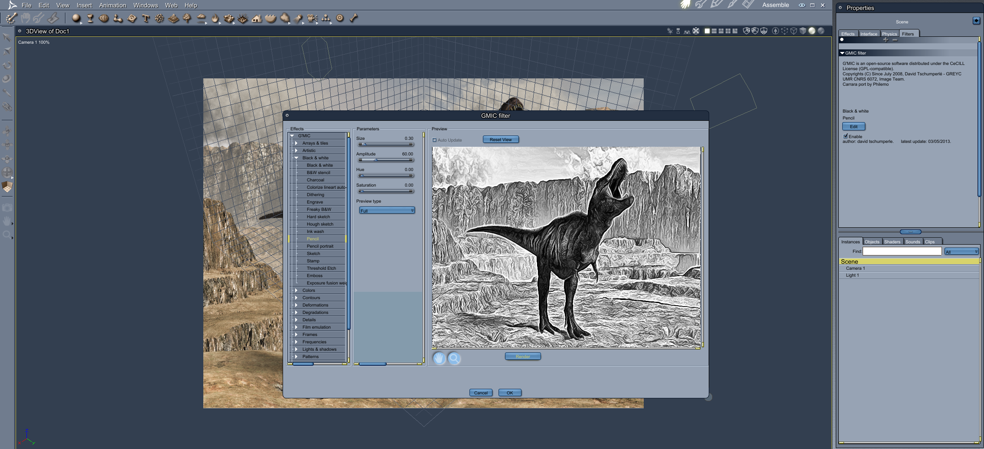Click the Edit button in Properties

click(x=854, y=126)
